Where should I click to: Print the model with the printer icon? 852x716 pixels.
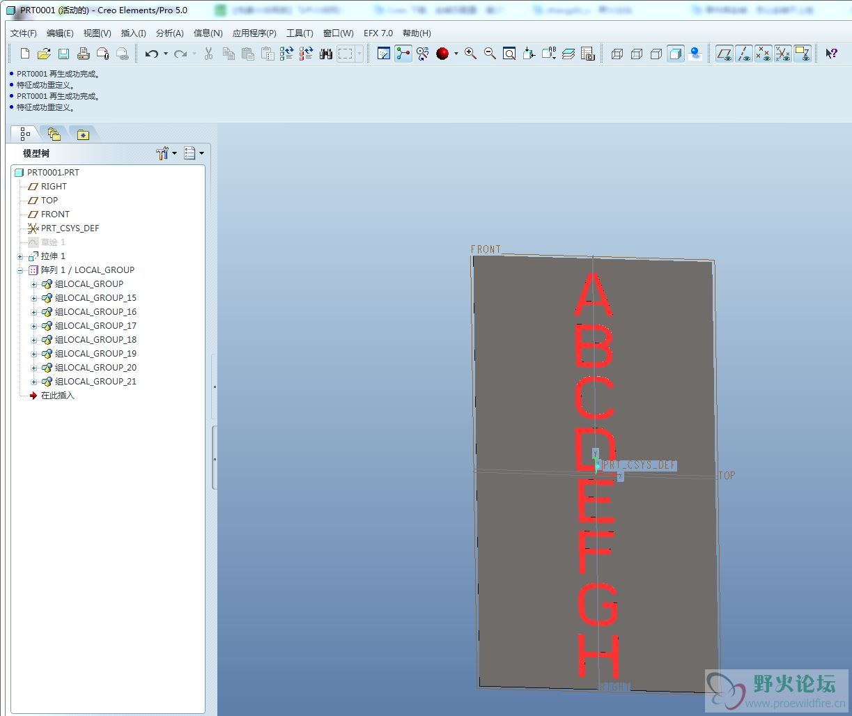pos(83,54)
